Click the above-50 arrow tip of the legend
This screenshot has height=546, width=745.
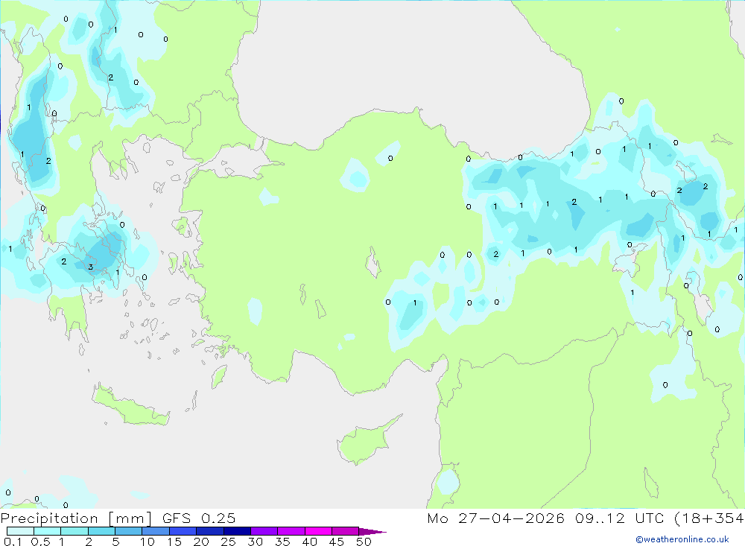(372, 532)
